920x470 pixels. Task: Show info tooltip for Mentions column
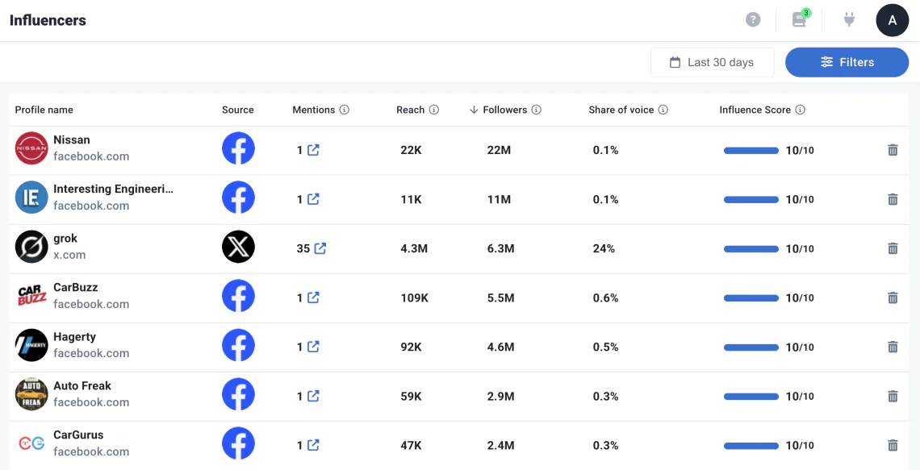tap(345, 110)
